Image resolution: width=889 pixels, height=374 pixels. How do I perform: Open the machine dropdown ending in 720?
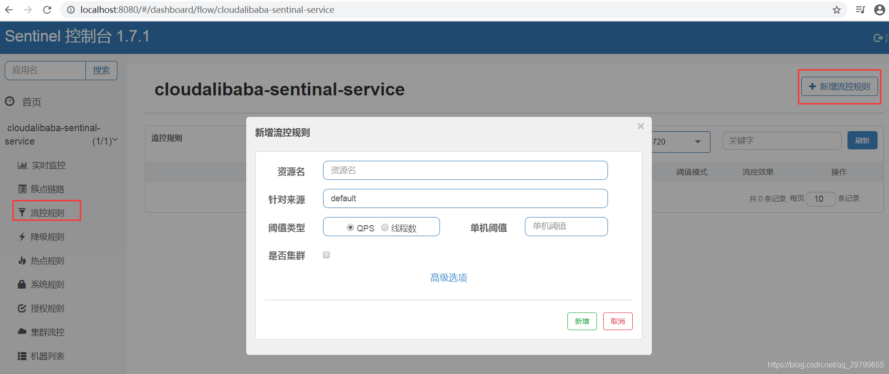[681, 142]
